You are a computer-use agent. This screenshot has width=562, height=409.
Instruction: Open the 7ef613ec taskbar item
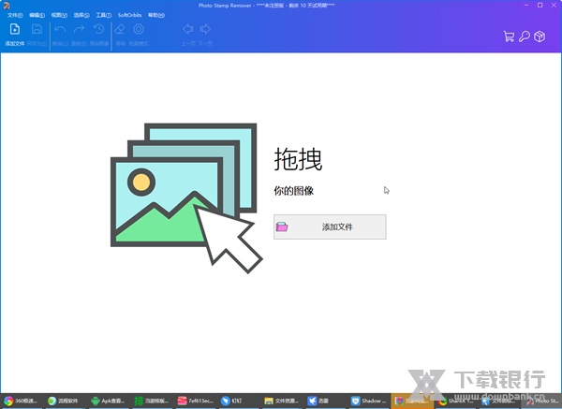(x=196, y=401)
